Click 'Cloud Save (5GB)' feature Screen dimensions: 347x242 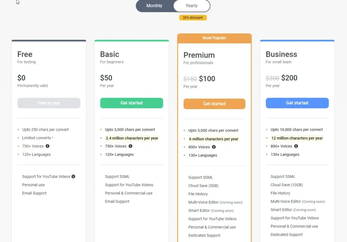tap(203, 186)
